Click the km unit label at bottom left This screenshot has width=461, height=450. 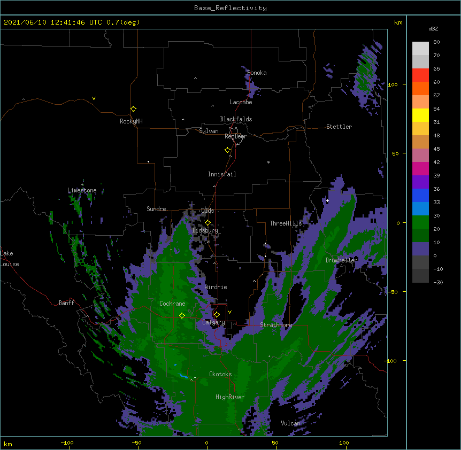coord(7,444)
